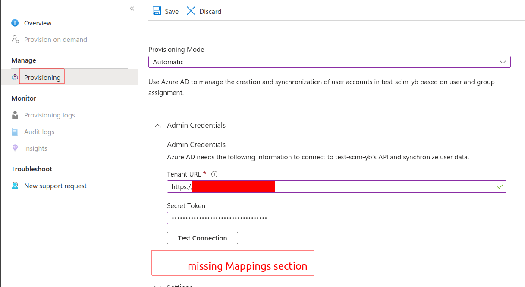Viewport: 525px width, 287px height.
Task: Collapse the left navigation pane
Action: tap(132, 8)
